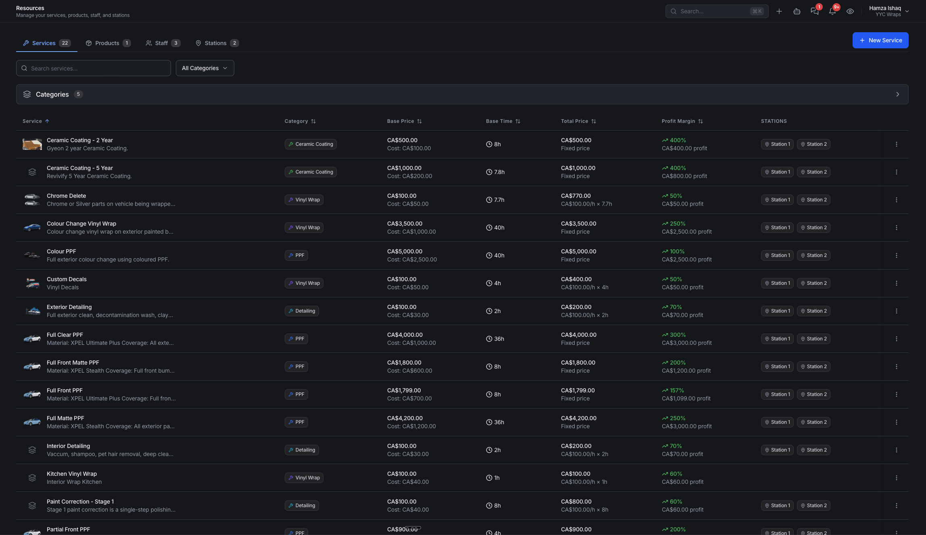The image size is (926, 535).
Task: Expand the Categories panel chevron
Action: coord(898,94)
